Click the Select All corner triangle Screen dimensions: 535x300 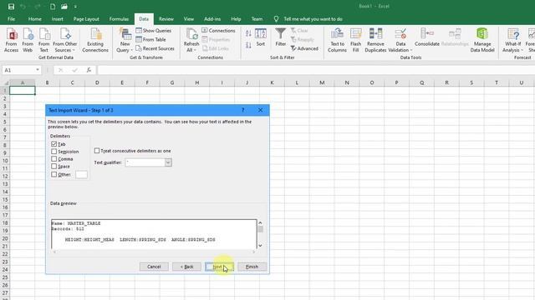(x=5, y=82)
